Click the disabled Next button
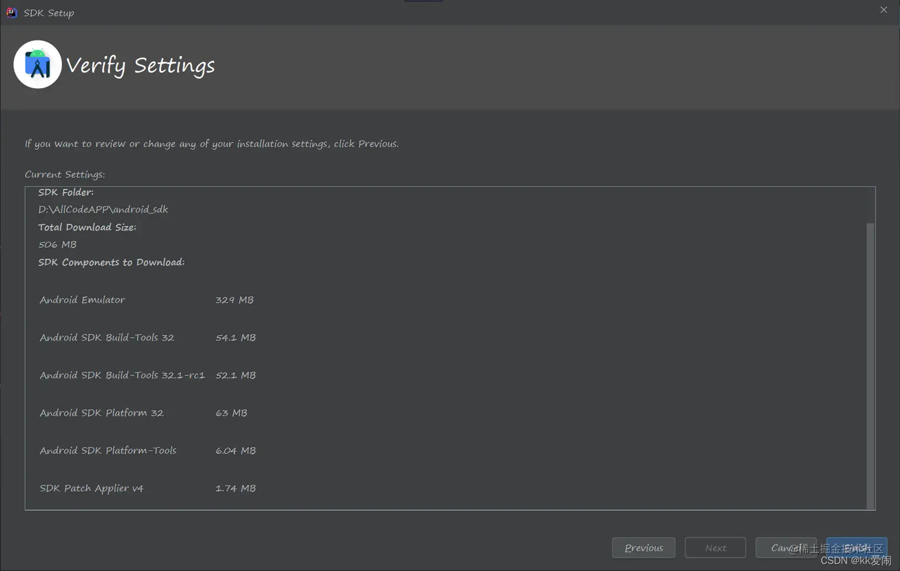This screenshot has height=571, width=900. coord(715,548)
